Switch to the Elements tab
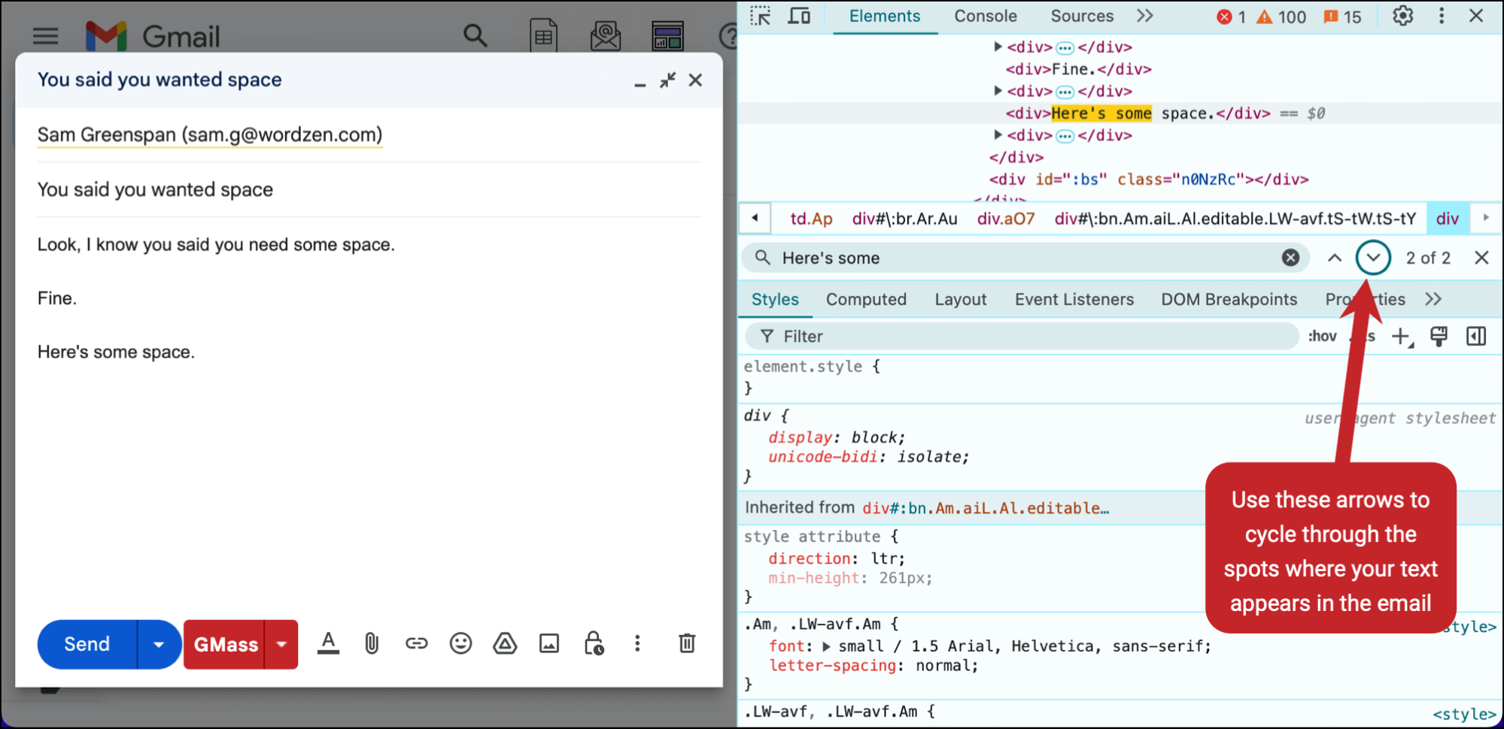 (x=885, y=16)
